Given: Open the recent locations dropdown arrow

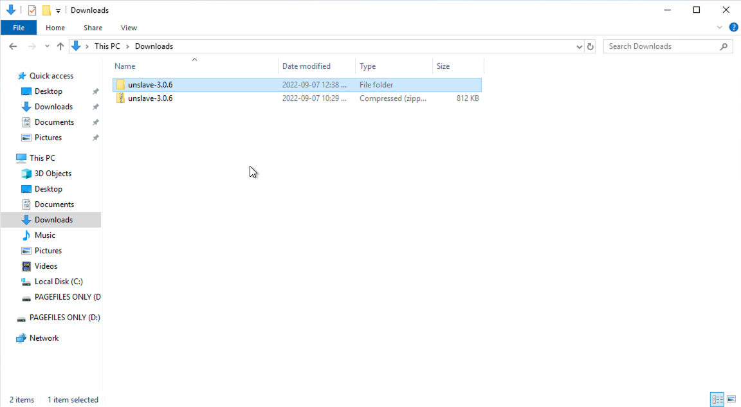Looking at the screenshot, I should pos(47,46).
